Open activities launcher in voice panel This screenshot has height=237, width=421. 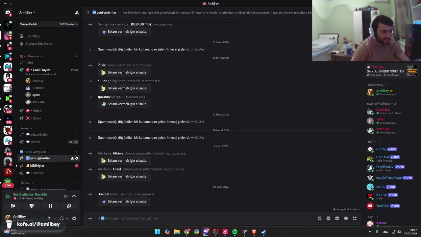[50, 206]
